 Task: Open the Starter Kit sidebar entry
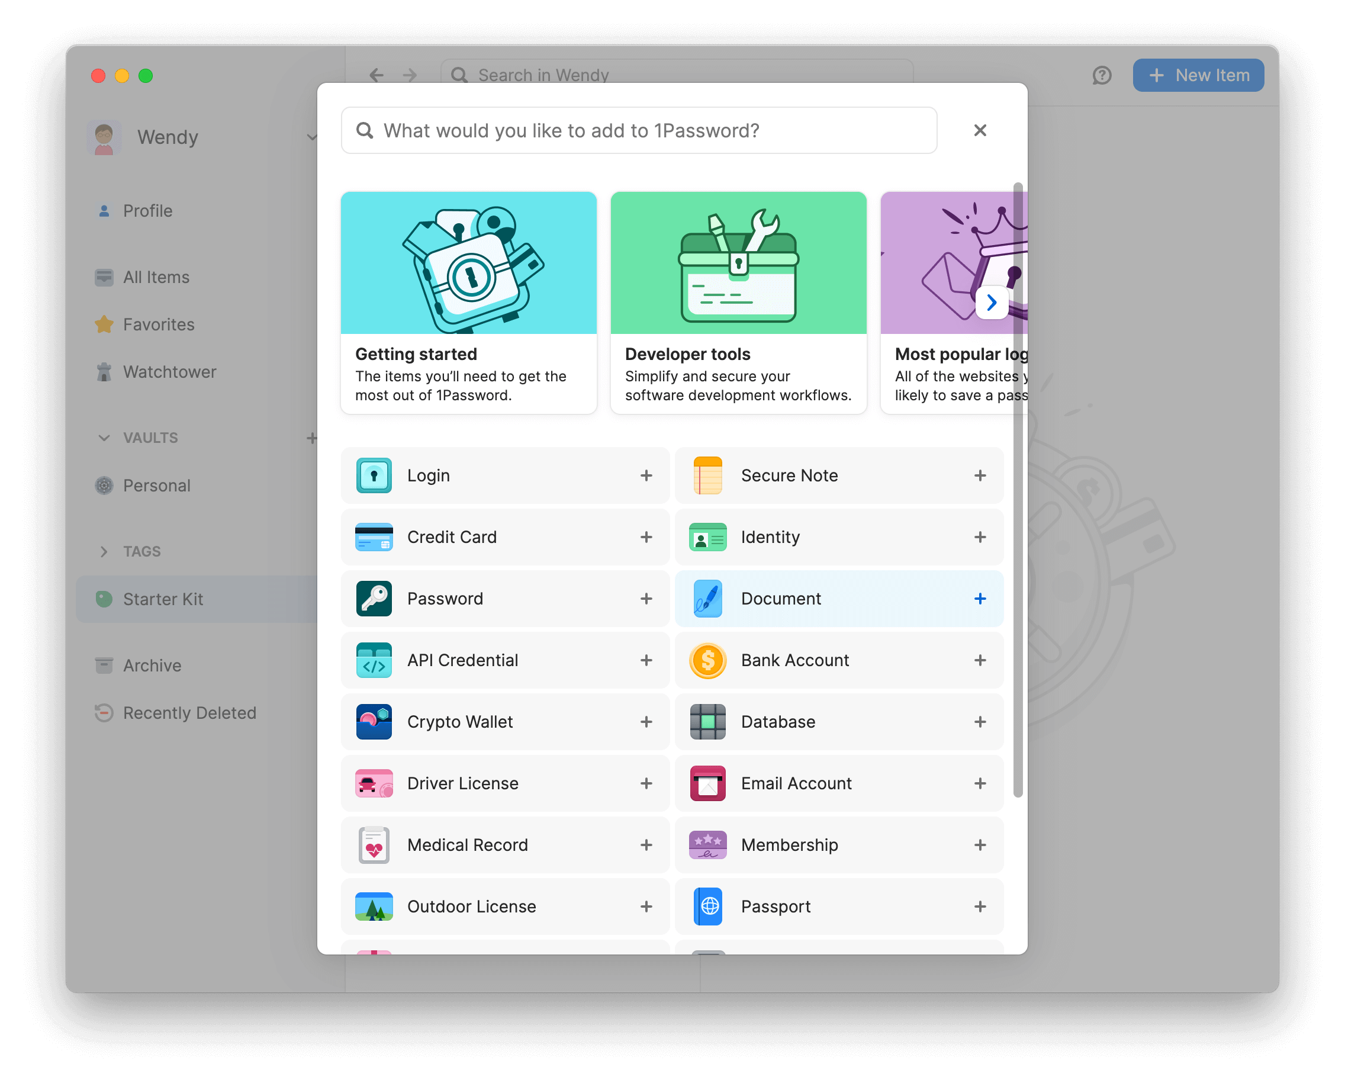tap(197, 599)
